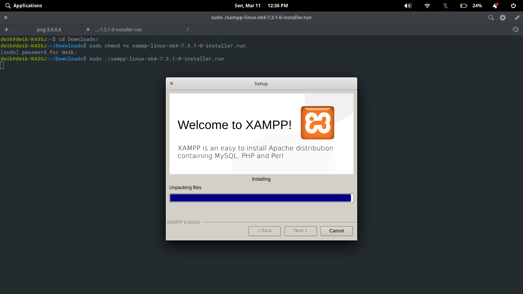Viewport: 523px width, 294px height.
Task: Open the terminal preferences gear icon
Action: 502,17
